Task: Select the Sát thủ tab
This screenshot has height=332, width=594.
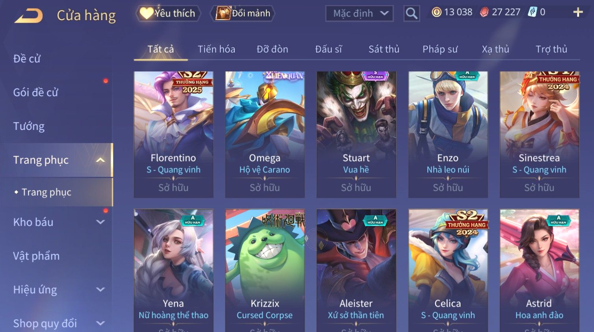Action: 384,49
